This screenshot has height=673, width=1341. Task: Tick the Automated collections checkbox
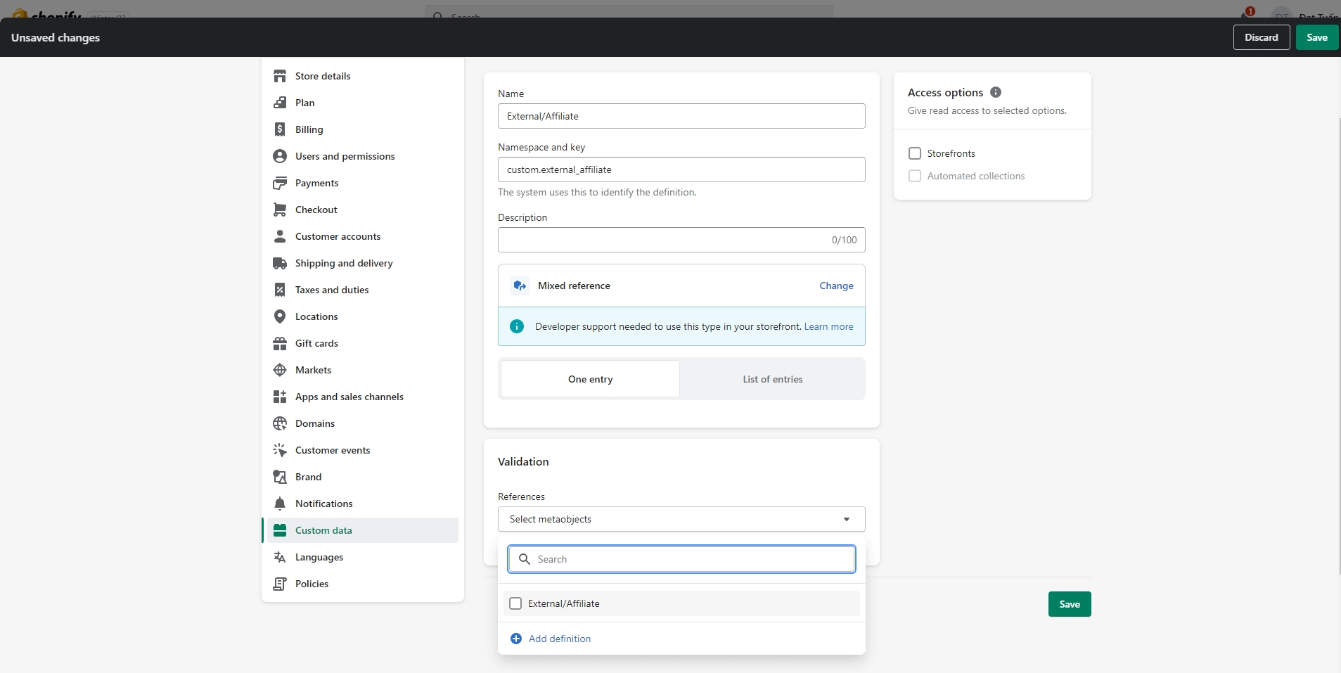click(915, 176)
